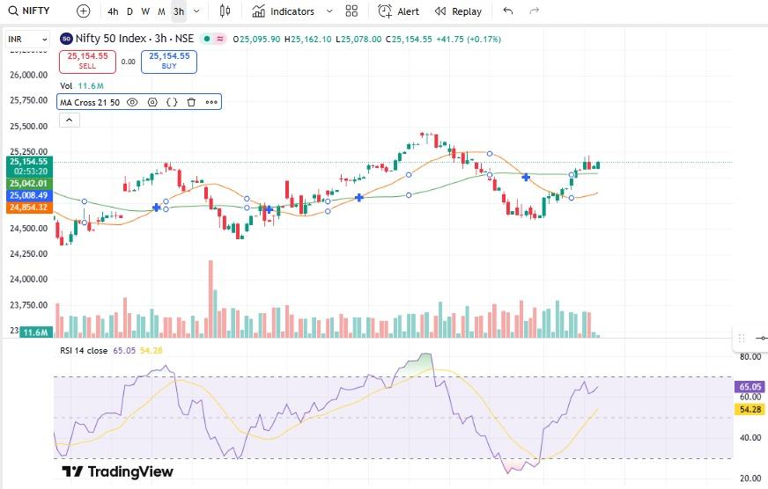Screen dimensions: 768x489
Task: Click the 25,154.55 BUY button
Action: tap(169, 62)
